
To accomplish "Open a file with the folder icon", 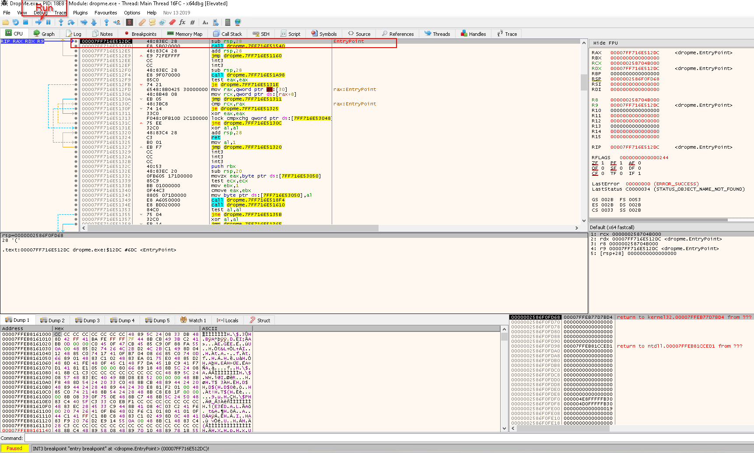I will click(6, 22).
